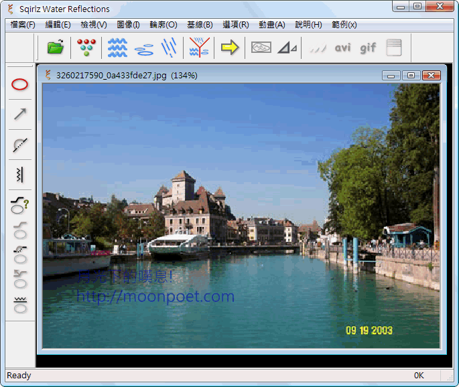Click the http://moonpoet.com watermark text
This screenshot has height=387, width=459.
[155, 296]
